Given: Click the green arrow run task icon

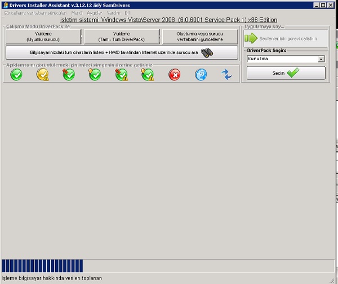Looking at the screenshot, I should tap(251, 38).
